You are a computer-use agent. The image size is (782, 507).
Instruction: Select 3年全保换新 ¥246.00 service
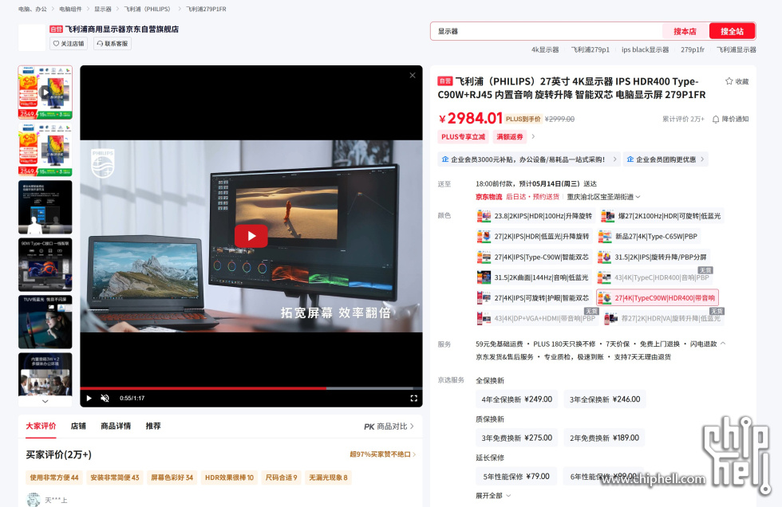click(605, 399)
